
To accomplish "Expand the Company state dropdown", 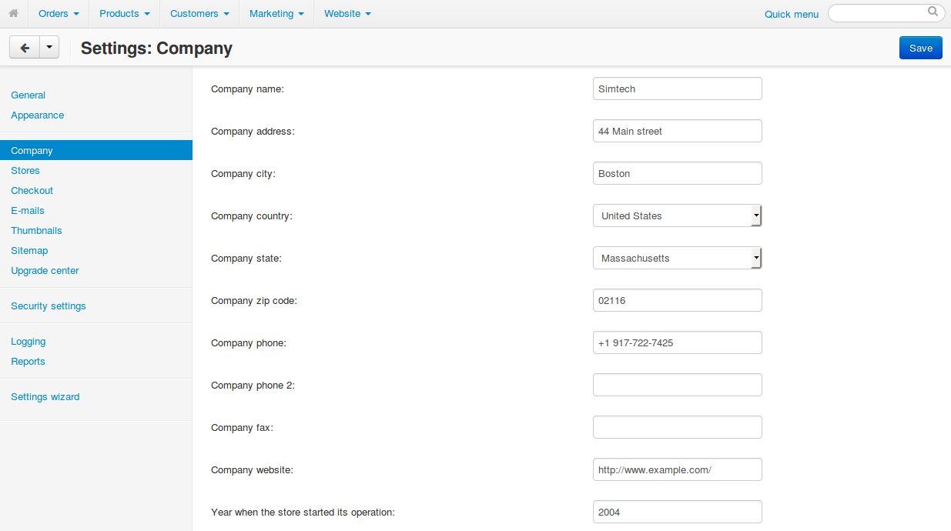I will coord(678,258).
